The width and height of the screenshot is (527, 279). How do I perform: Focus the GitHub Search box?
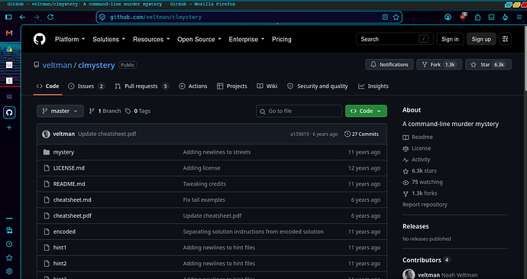pyautogui.click(x=395, y=39)
